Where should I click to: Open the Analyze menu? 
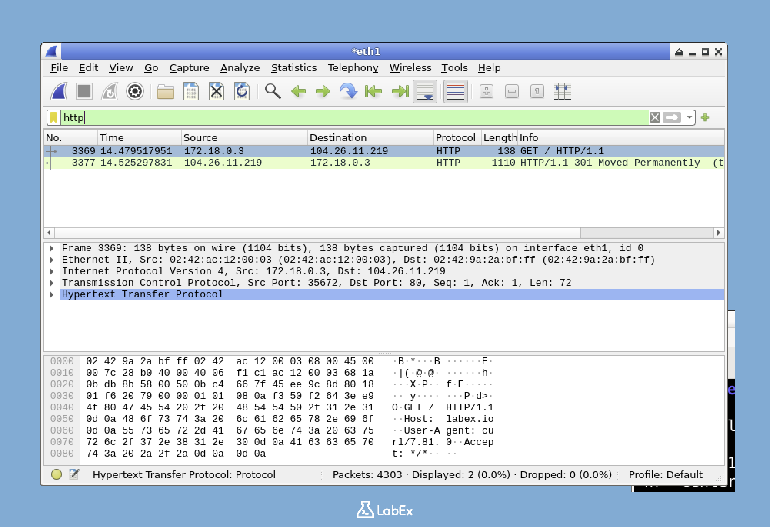point(240,68)
